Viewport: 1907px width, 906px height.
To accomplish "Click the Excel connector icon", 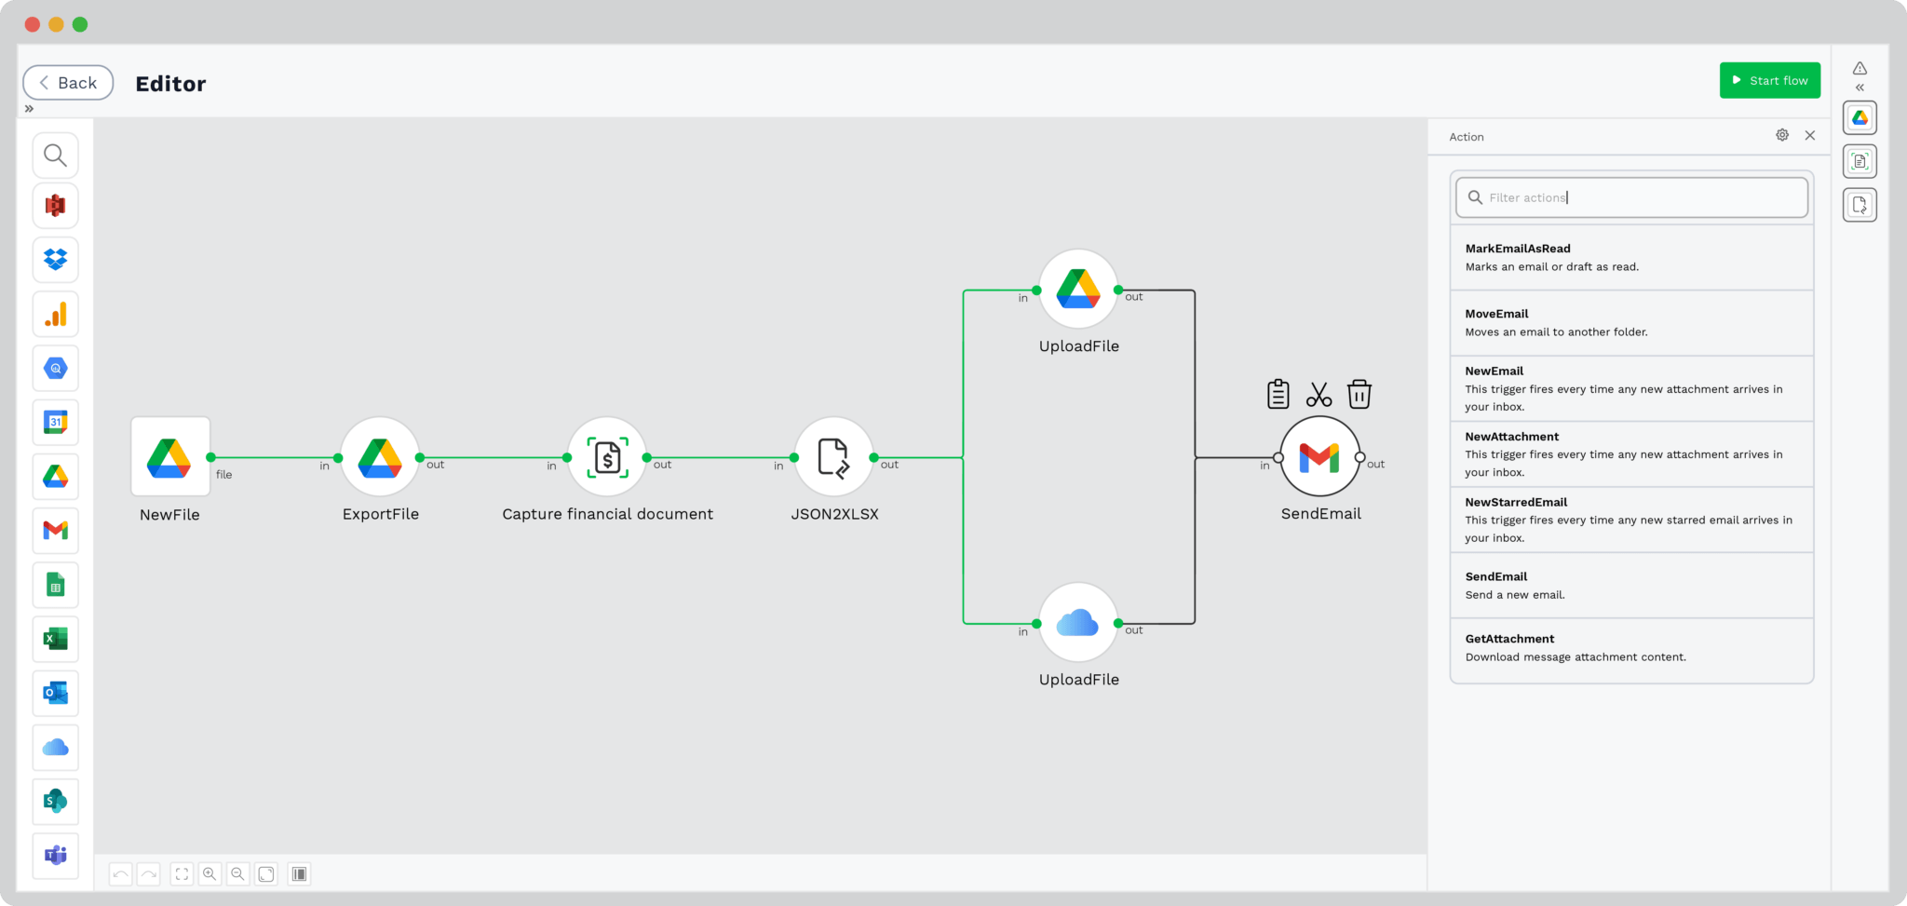I will click(56, 639).
